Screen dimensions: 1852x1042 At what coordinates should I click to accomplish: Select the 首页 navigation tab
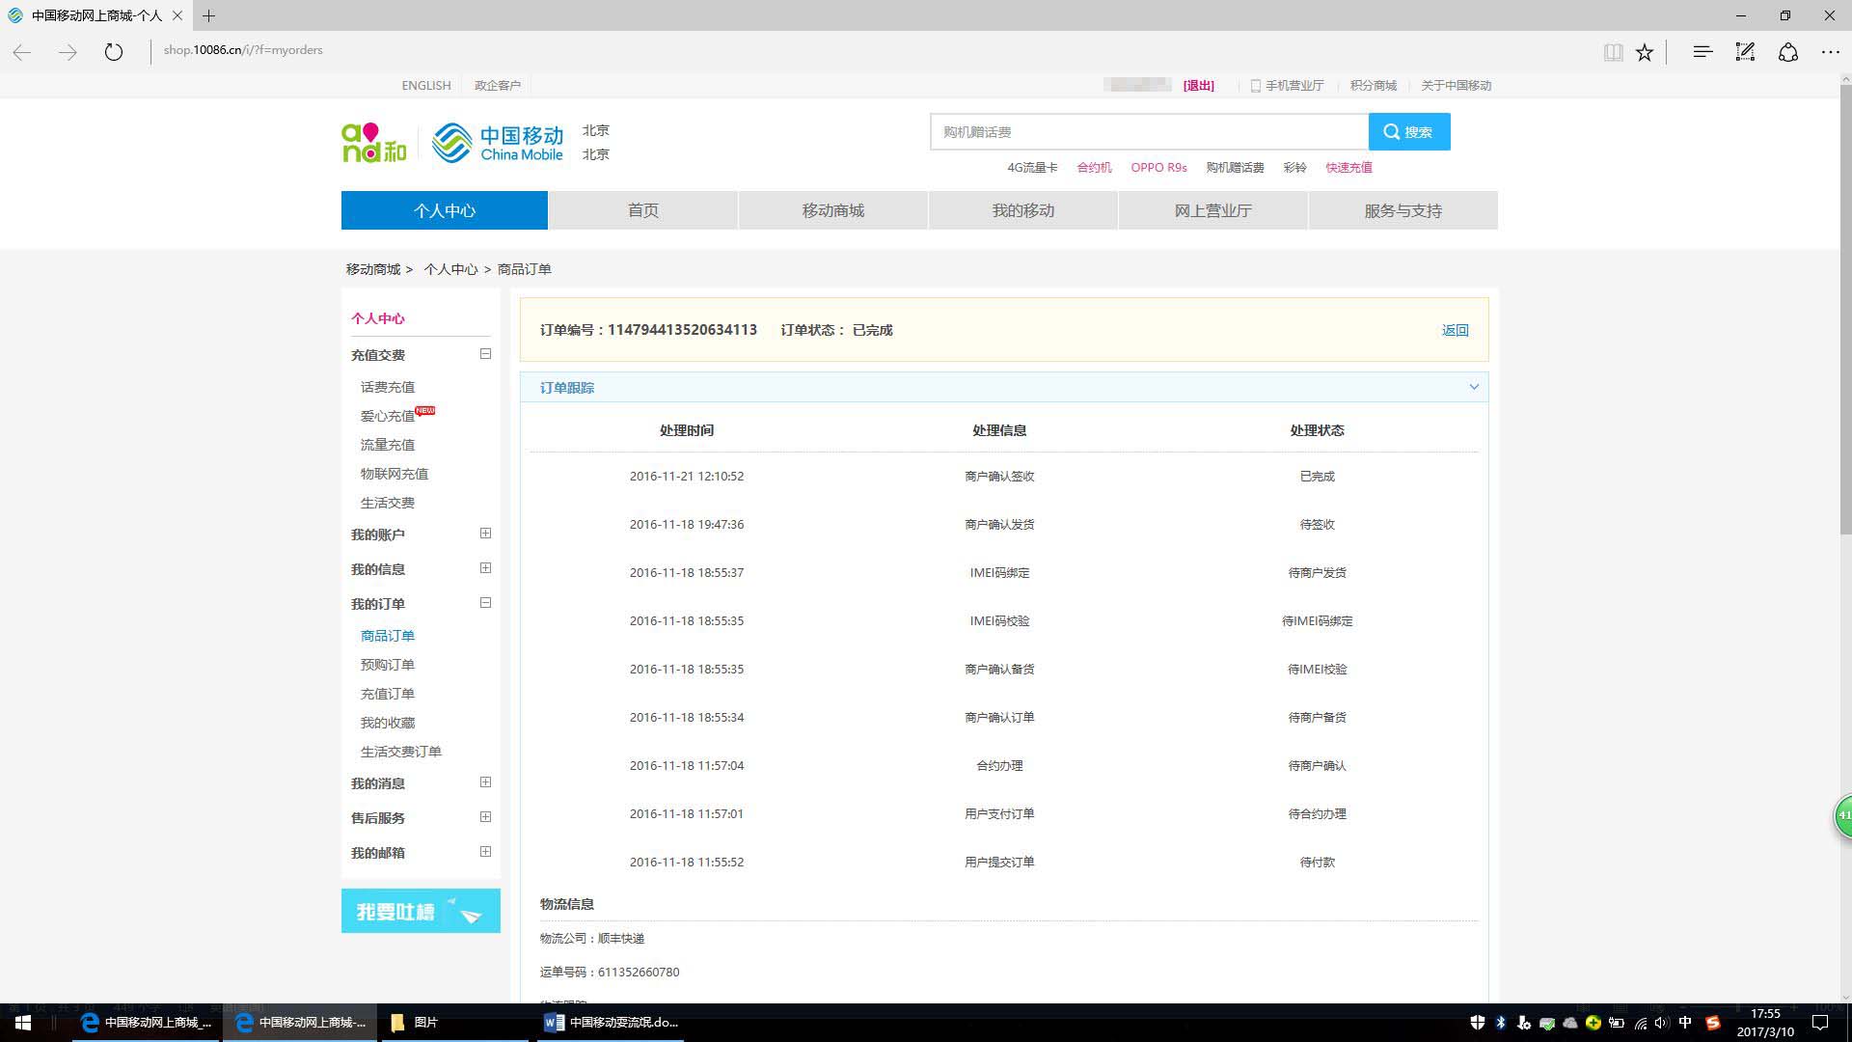(x=643, y=210)
